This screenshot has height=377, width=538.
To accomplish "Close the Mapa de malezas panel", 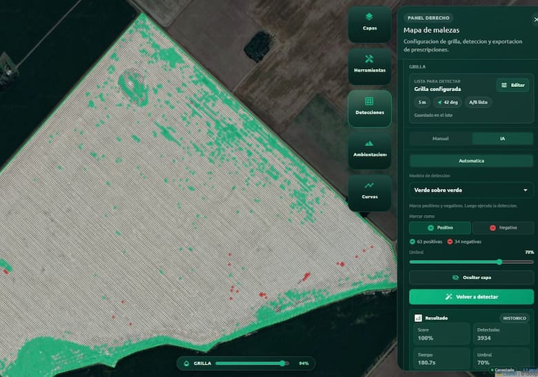I will click(x=535, y=19).
